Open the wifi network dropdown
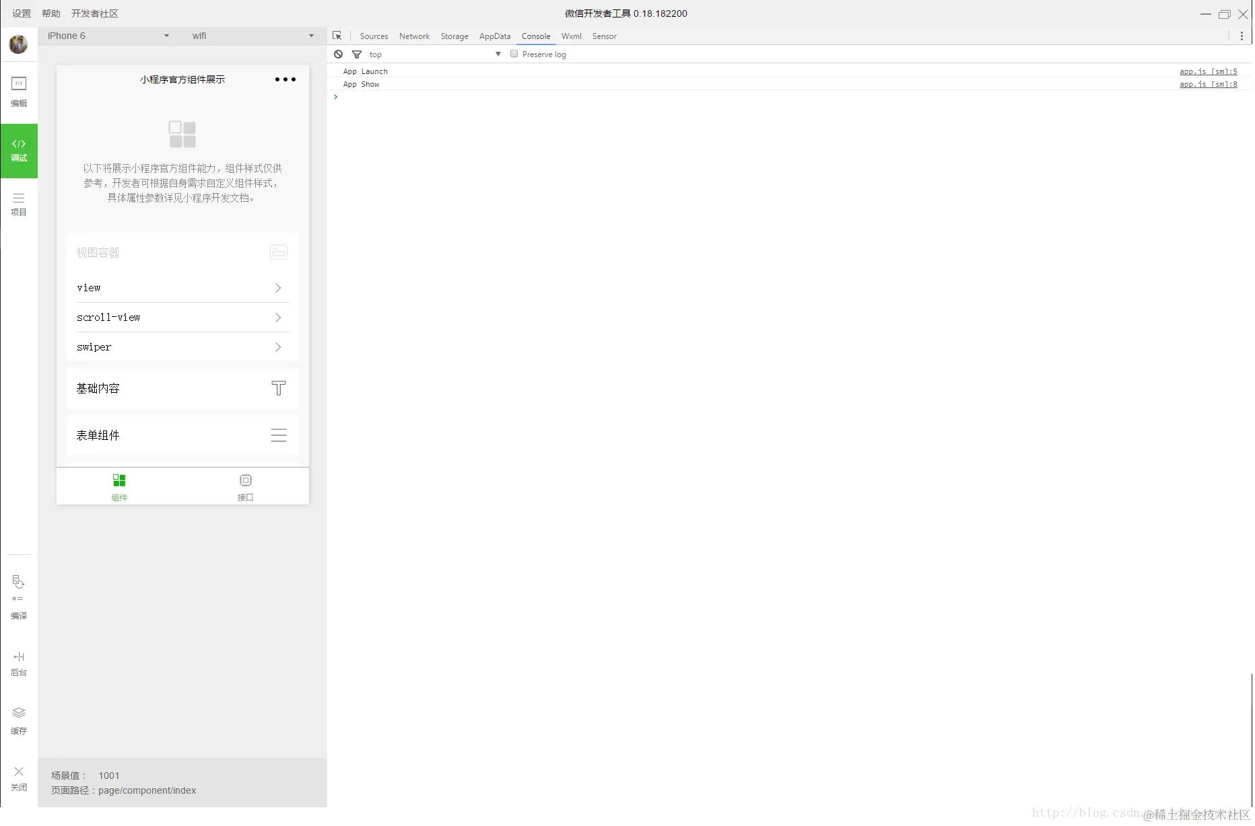The height and width of the screenshot is (826, 1255). pos(252,36)
